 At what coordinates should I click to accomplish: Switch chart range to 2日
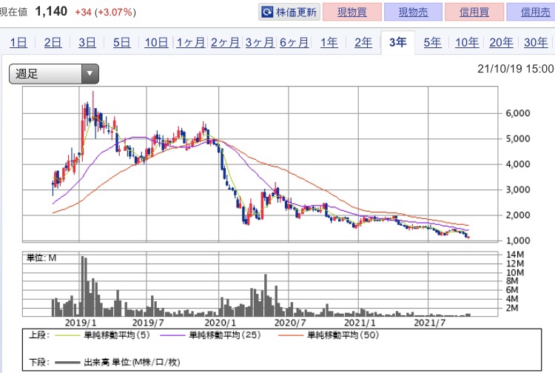coord(53,43)
